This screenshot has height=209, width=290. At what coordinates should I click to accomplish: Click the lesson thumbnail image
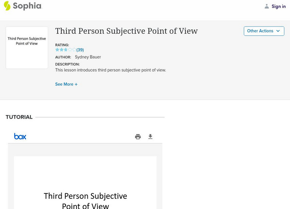click(27, 48)
